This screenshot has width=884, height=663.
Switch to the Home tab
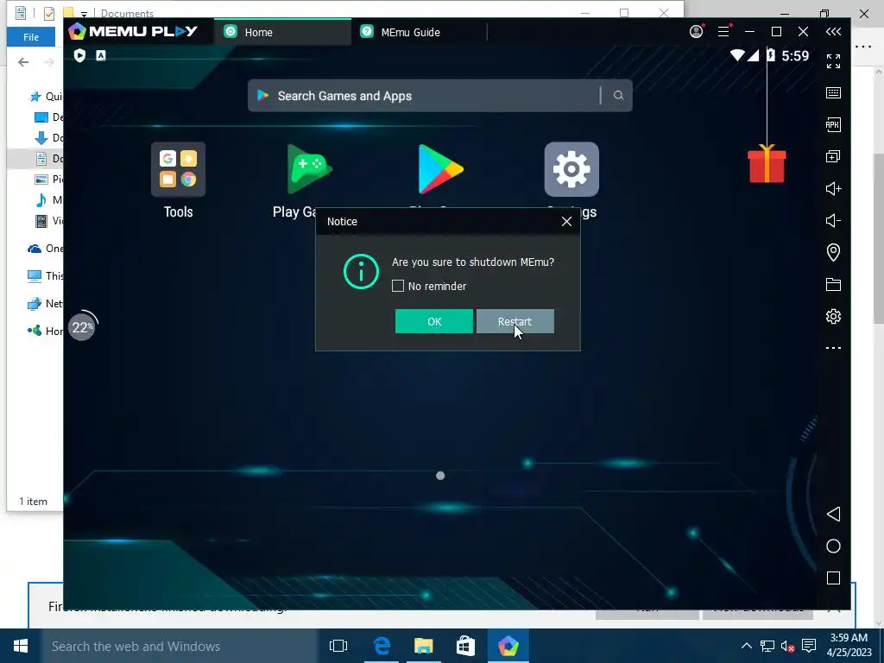click(x=282, y=32)
